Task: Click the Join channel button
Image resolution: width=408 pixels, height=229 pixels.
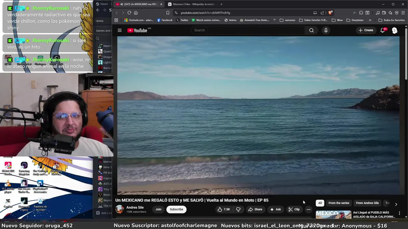Action: (158, 209)
